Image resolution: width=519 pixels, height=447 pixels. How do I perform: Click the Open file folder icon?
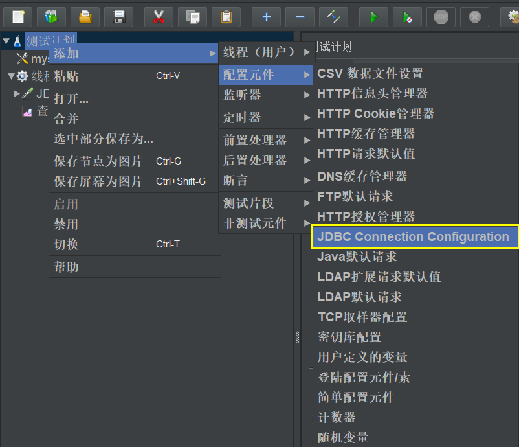click(x=85, y=17)
